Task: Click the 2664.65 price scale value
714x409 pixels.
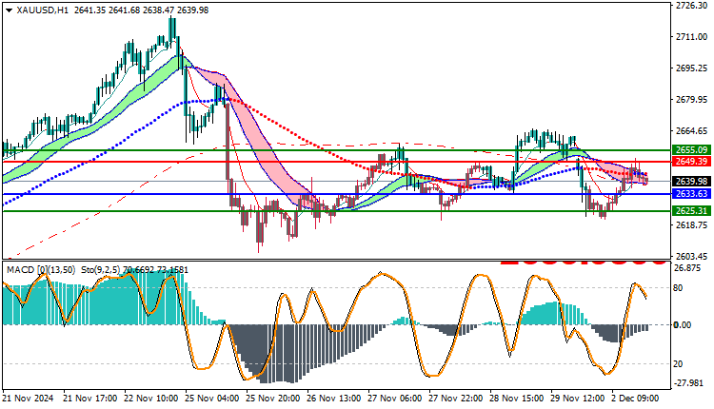Action: pyautogui.click(x=691, y=131)
